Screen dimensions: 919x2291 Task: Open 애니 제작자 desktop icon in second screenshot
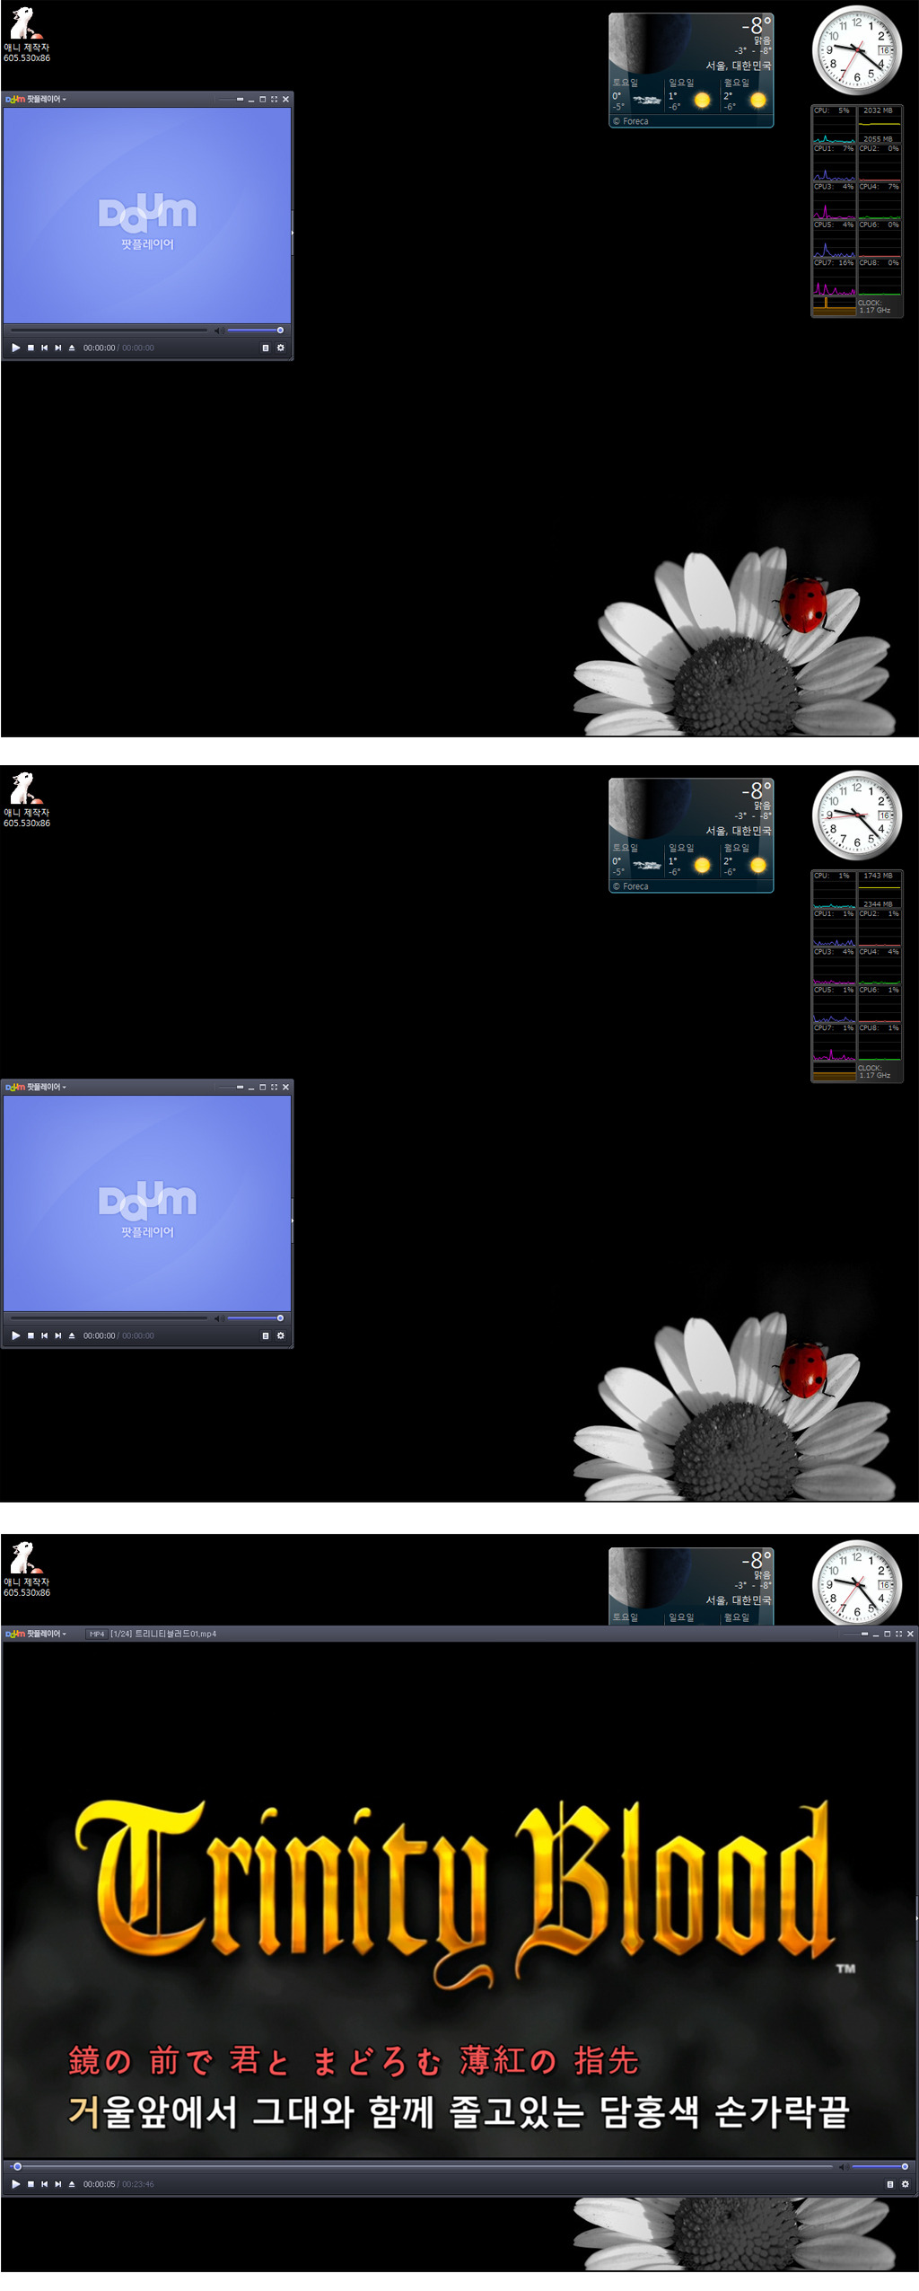[x=26, y=801]
